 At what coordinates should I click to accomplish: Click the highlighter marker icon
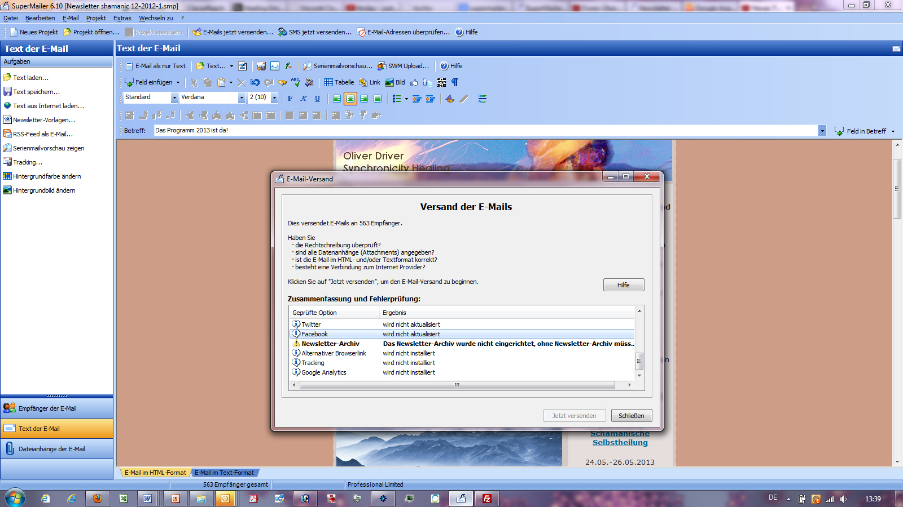[x=463, y=99]
